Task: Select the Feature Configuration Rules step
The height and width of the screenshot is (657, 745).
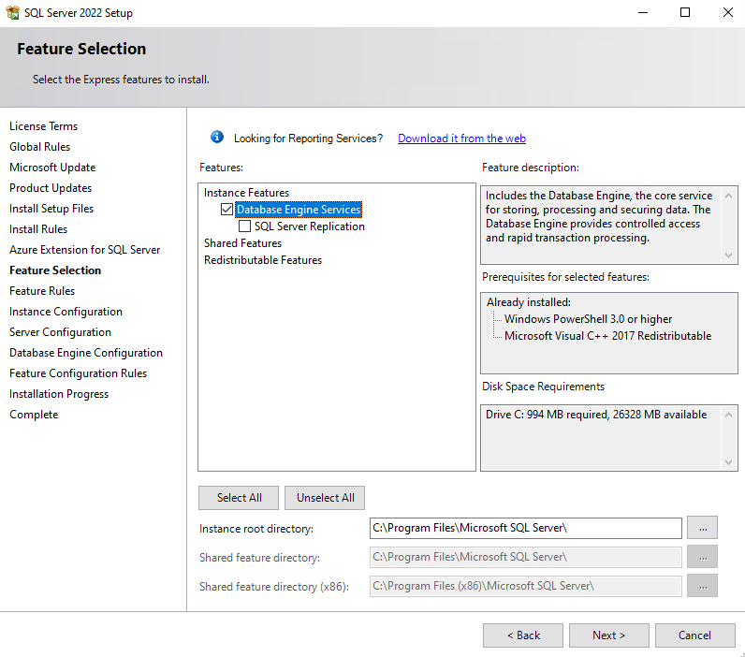Action: 78,372
